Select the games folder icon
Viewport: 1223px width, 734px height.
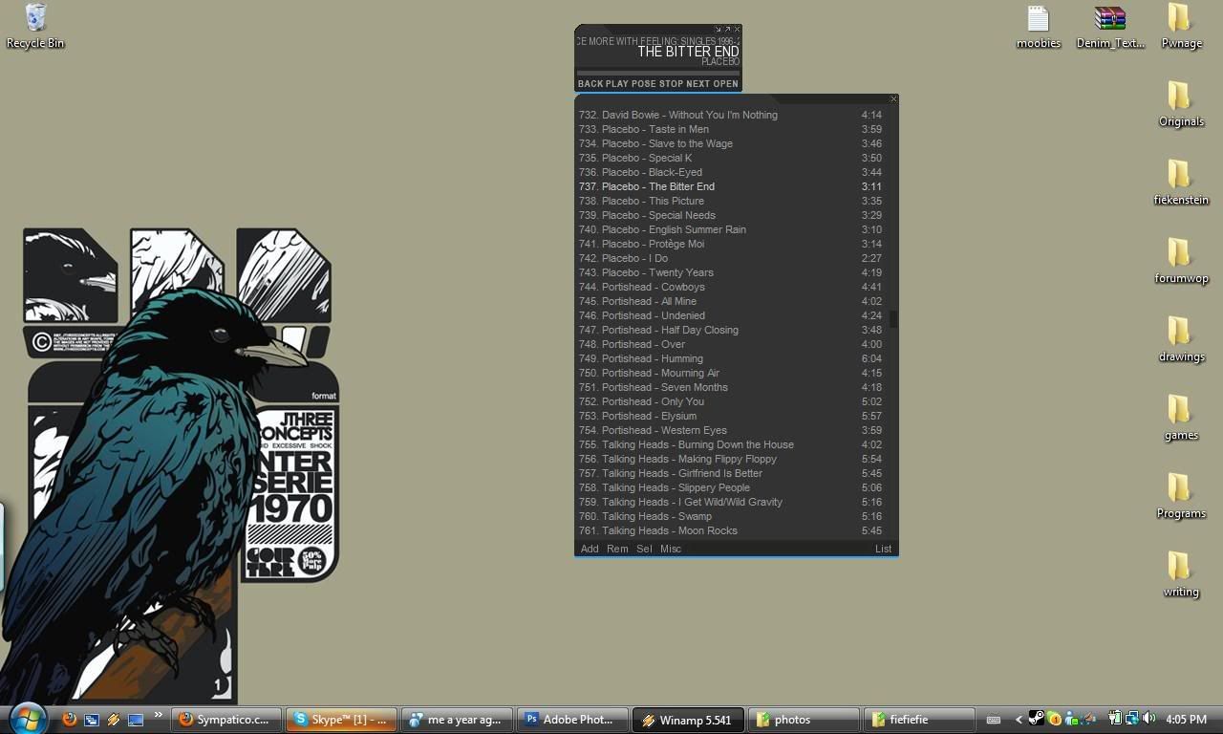[1181, 419]
